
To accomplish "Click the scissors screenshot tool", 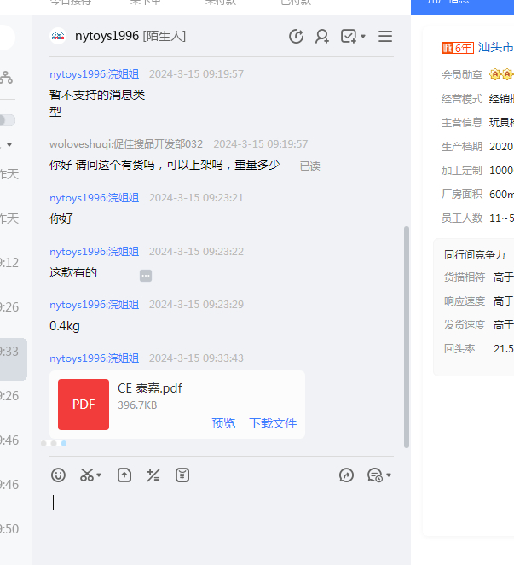I will (x=87, y=475).
